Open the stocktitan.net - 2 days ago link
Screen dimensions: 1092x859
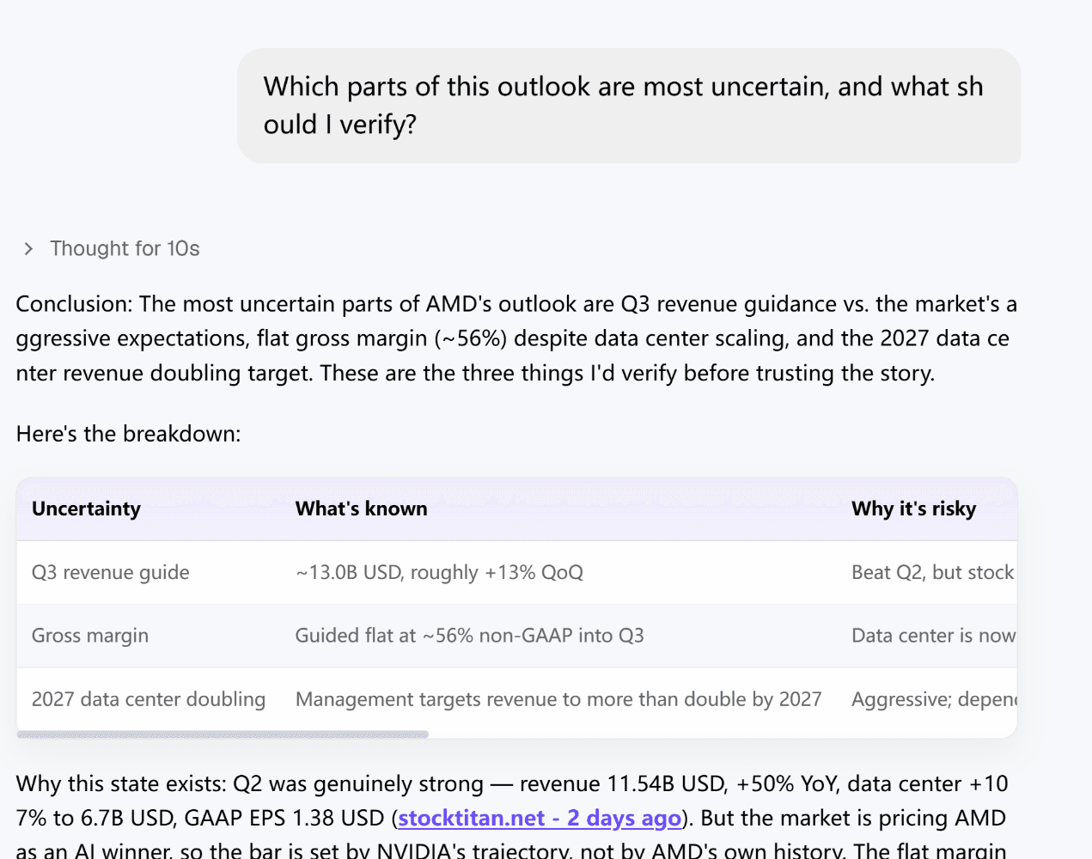[540, 818]
